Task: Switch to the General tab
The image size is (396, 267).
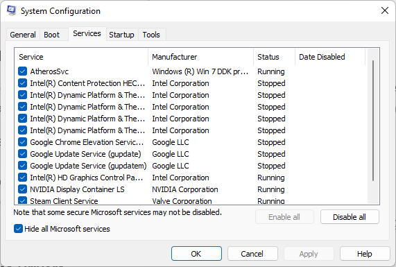Action: [23, 35]
